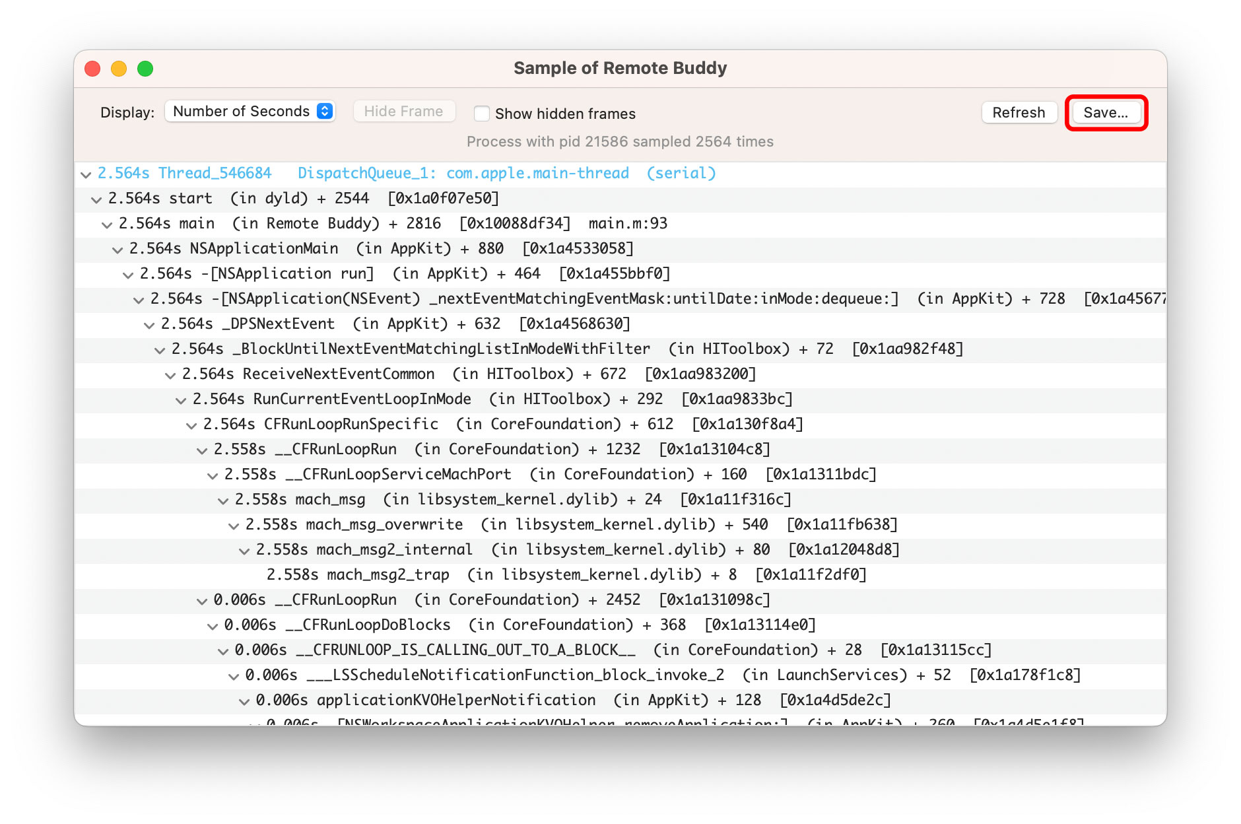Click the applicationKVOHelperNotification function name
Screen dimensions: 1241x824
(456, 700)
